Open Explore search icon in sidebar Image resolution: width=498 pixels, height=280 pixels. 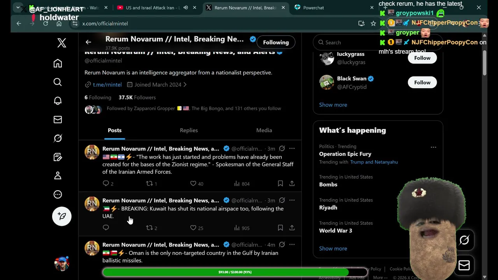click(x=58, y=82)
